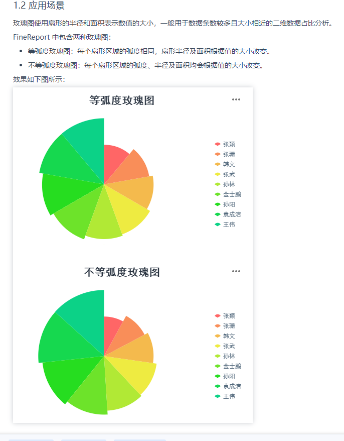Screen dimensions: 344x441
Task: Click 王伟 legend marker in the top chart
Action: point(217,225)
